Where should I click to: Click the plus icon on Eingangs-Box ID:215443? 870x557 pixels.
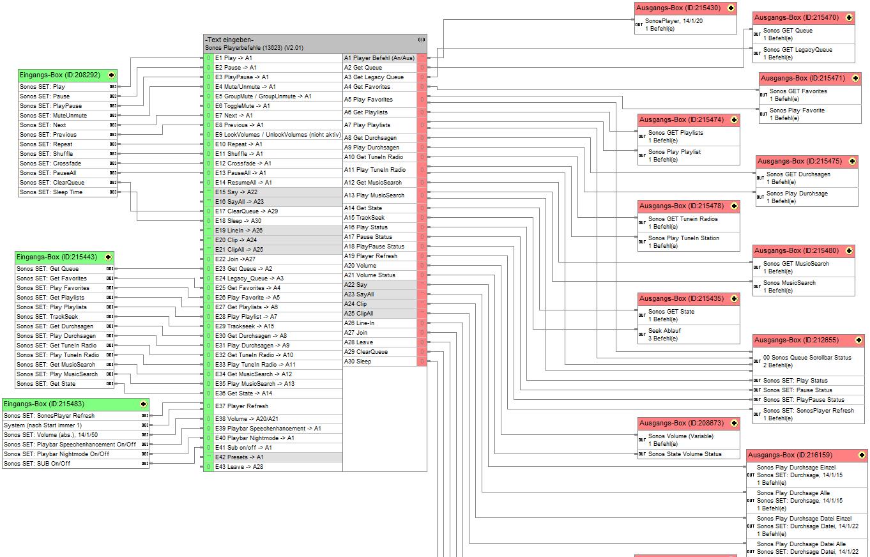108,257
